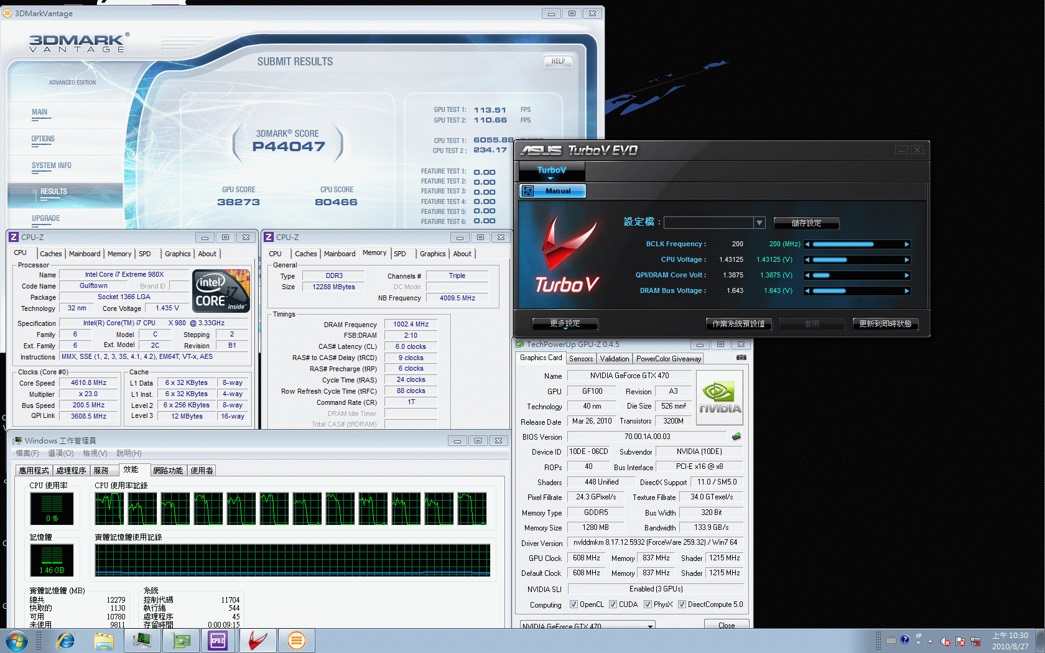This screenshot has height=653, width=1045.
Task: Switch to TurboV EVO via taskbar icon
Action: [257, 641]
